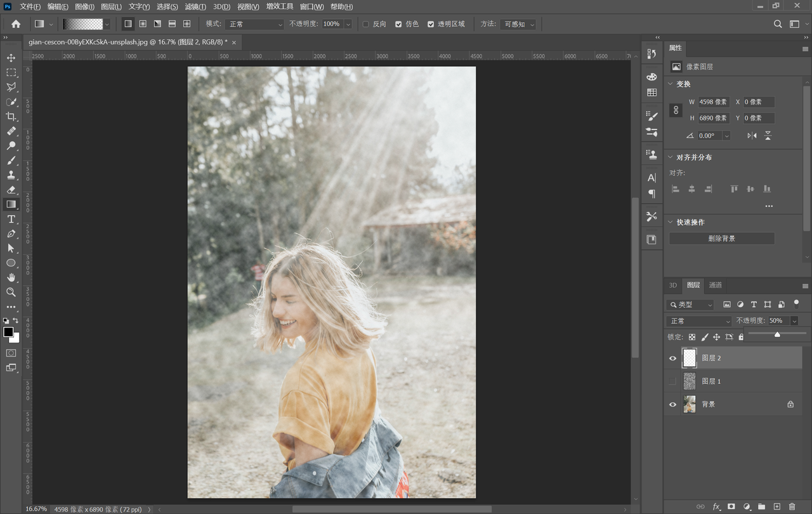Image resolution: width=812 pixels, height=514 pixels.
Task: Select the Hand tool
Action: tap(11, 277)
